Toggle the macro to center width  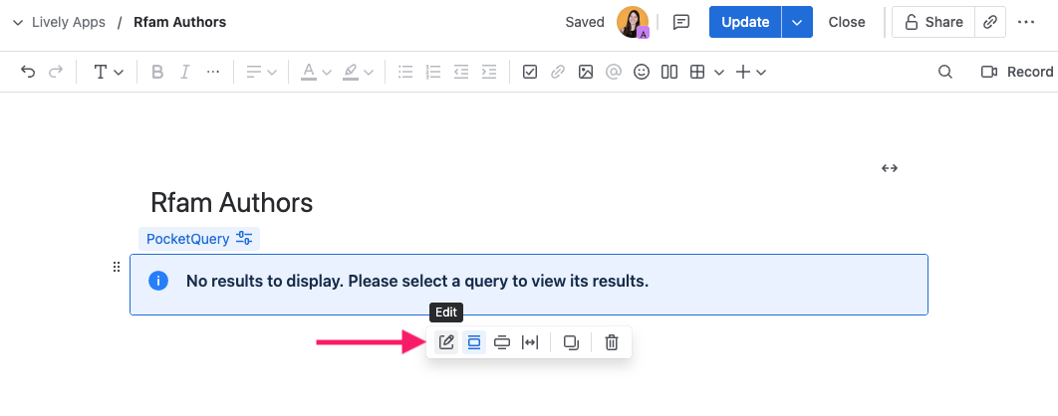(475, 343)
